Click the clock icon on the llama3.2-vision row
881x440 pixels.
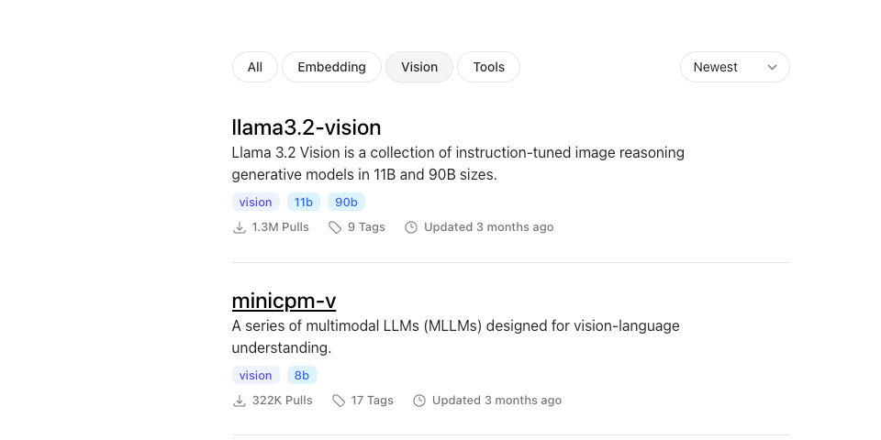coord(411,227)
